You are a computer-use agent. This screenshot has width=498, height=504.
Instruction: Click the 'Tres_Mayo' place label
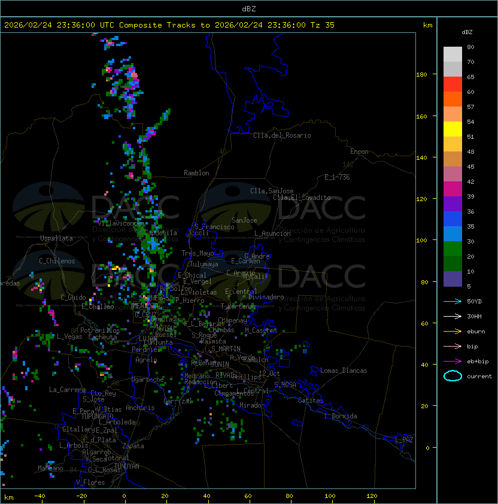tap(198, 253)
